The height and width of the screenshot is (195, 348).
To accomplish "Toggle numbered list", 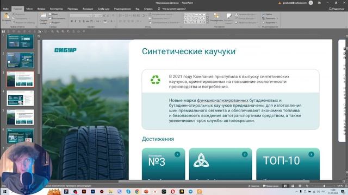I will point(127,16).
